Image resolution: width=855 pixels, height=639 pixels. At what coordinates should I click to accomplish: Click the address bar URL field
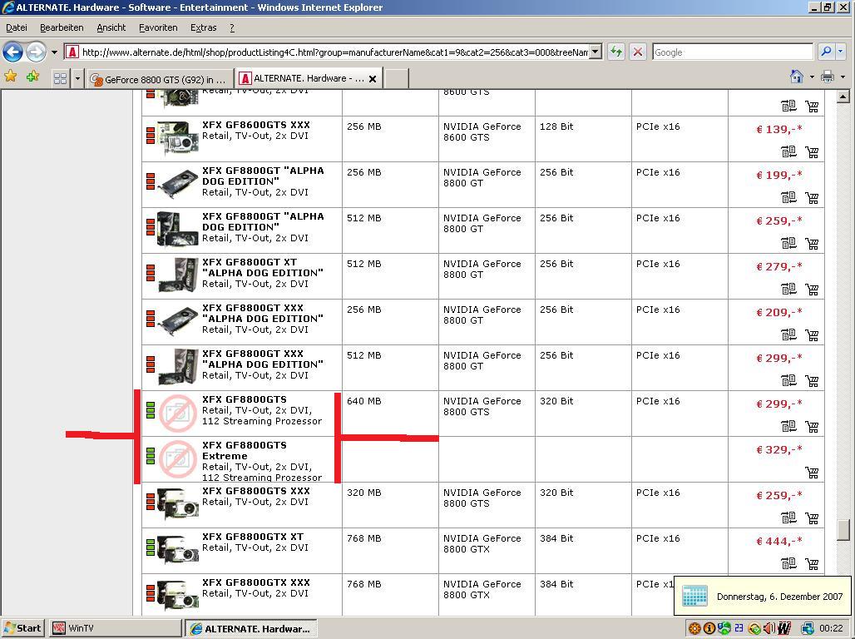[x=327, y=52]
